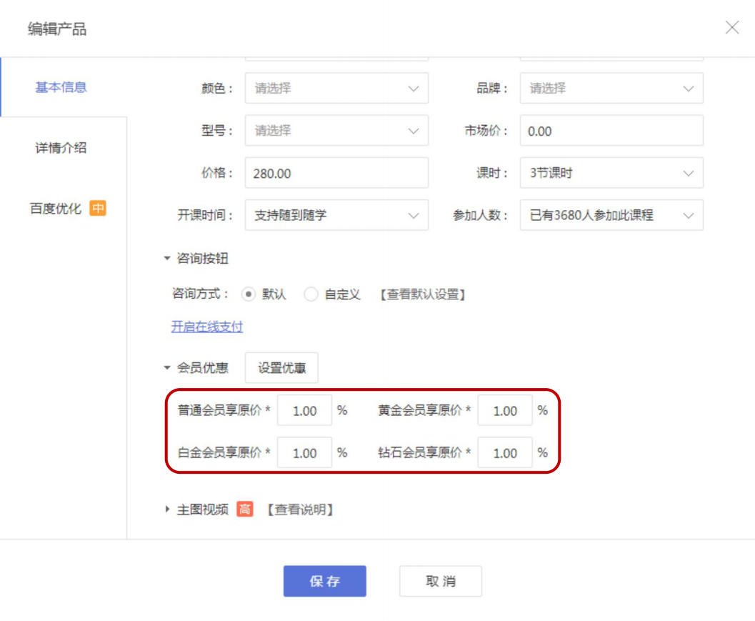Click the 开启在线支付 link
This screenshot has height=621, width=755.
(x=207, y=327)
